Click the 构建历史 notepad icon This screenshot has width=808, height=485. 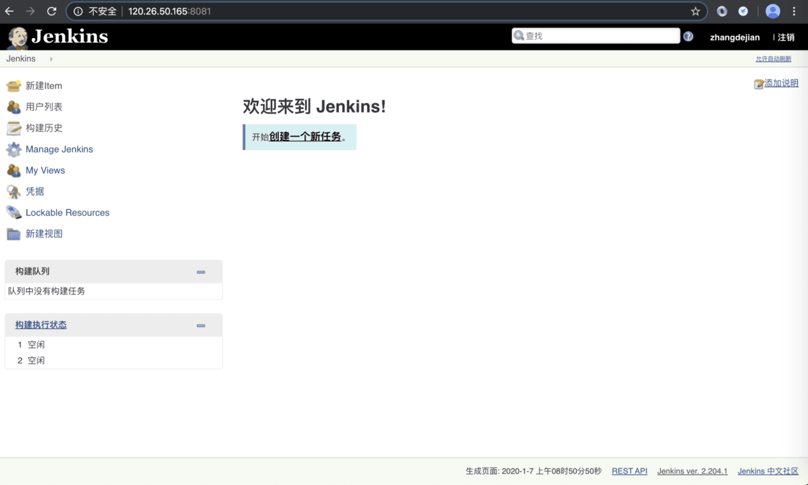tap(14, 128)
